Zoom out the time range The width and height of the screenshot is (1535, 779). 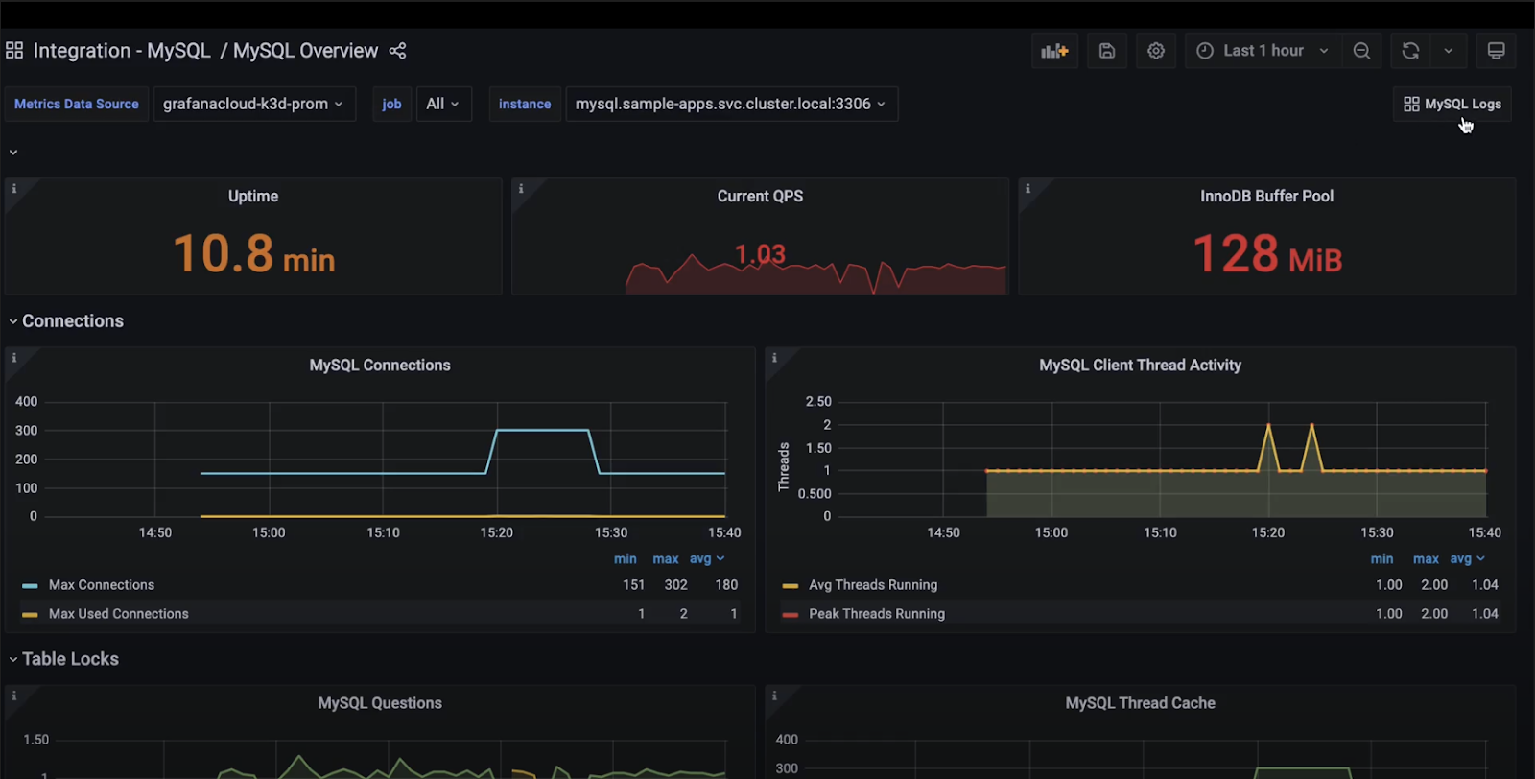point(1361,51)
